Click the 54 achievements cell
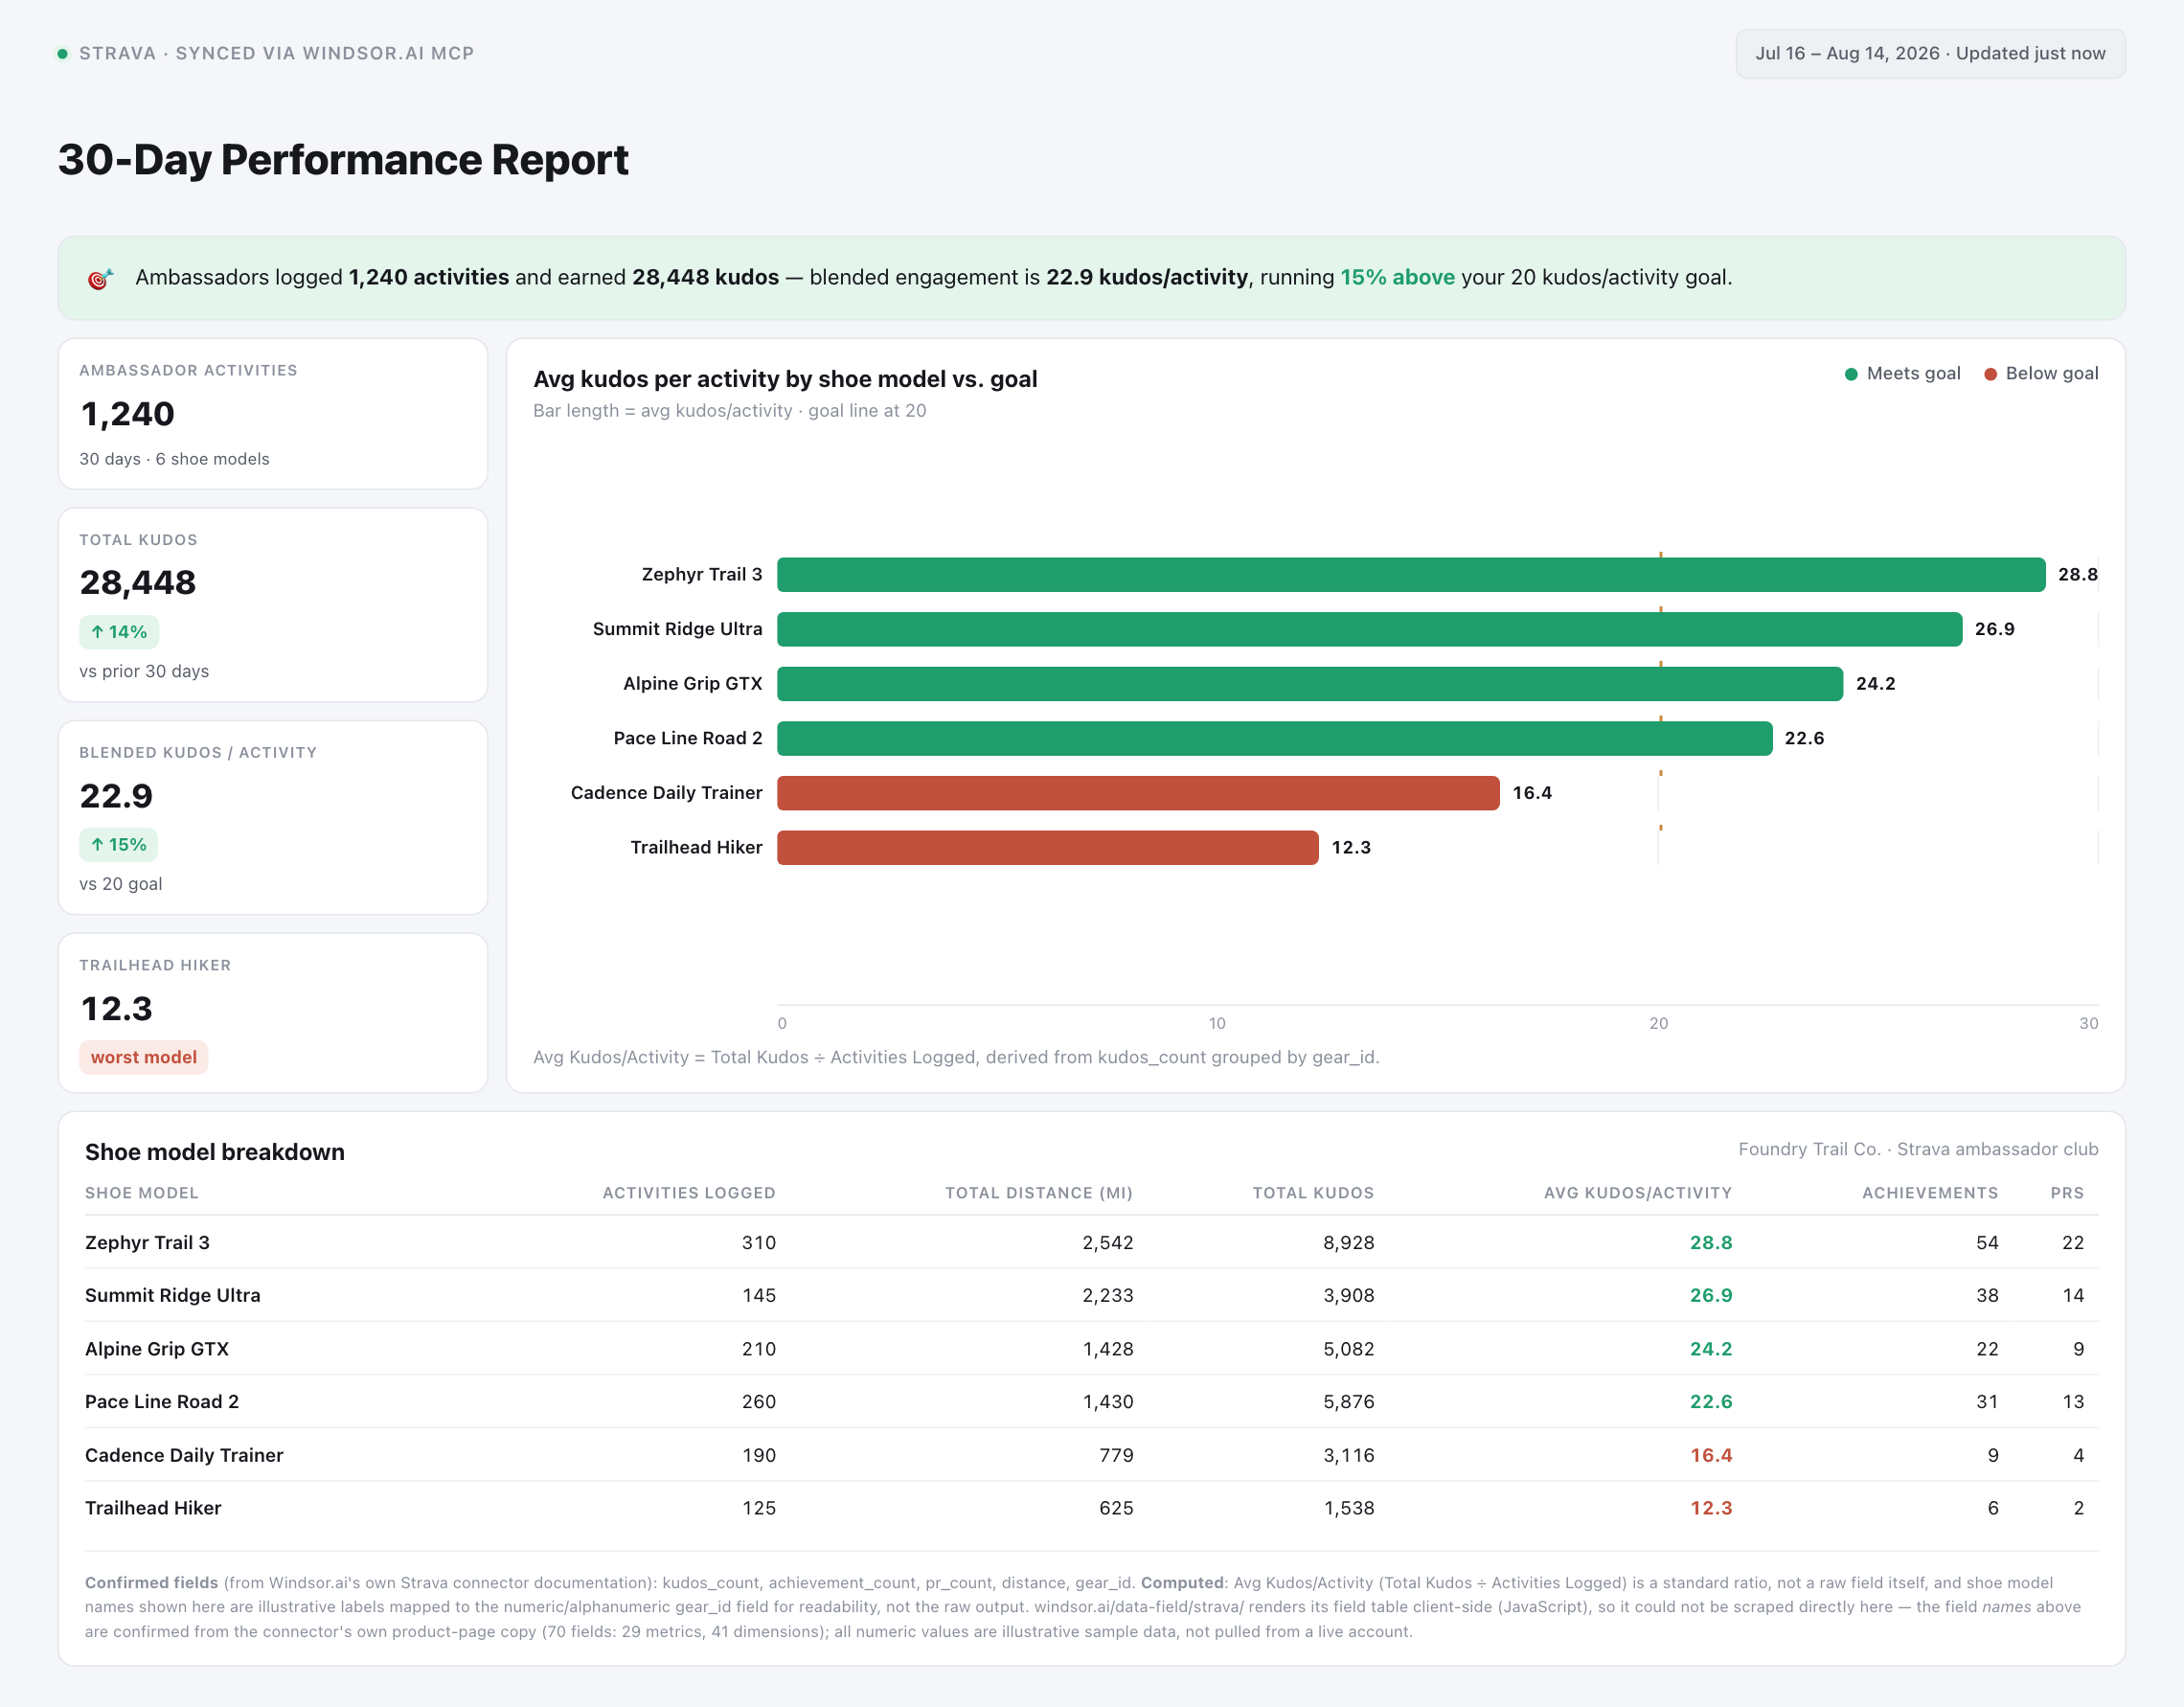 [x=1987, y=1243]
